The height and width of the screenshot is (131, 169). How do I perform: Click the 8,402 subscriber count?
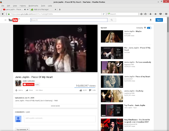point(37,85)
